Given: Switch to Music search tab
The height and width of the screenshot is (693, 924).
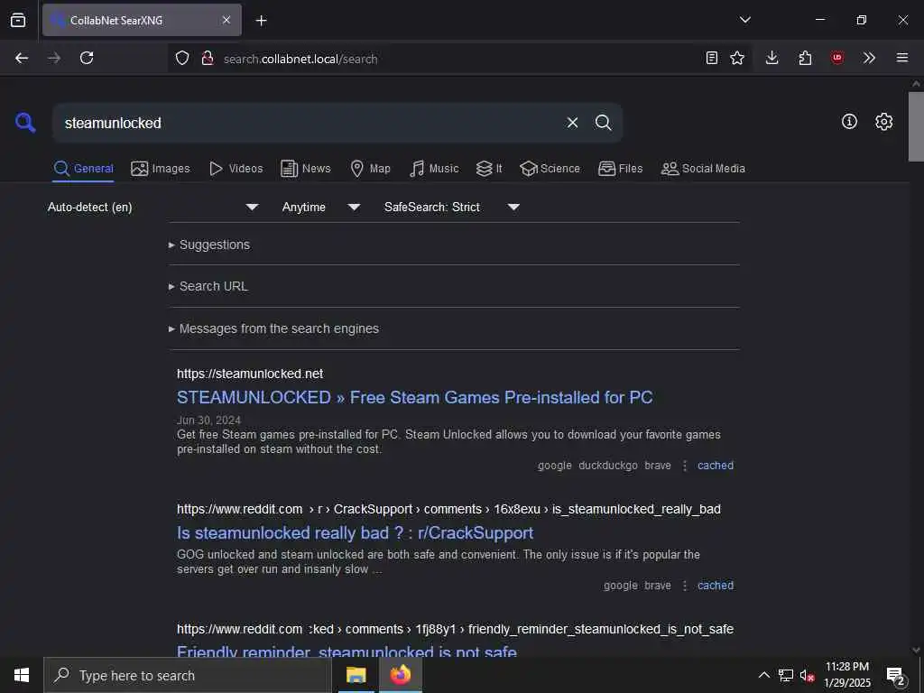Looking at the screenshot, I should pyautogui.click(x=434, y=169).
